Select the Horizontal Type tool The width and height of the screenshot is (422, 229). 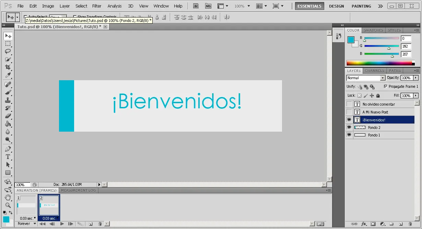pyautogui.click(x=8, y=157)
